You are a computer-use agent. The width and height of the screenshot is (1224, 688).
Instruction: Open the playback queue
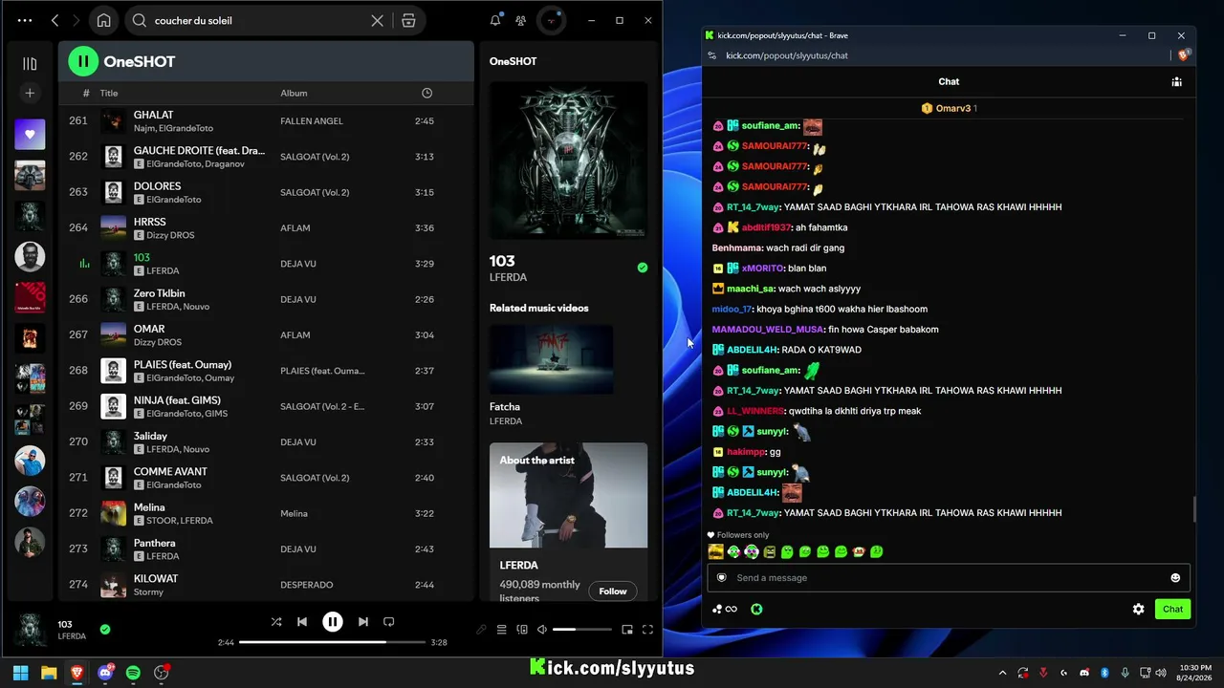[501, 630]
